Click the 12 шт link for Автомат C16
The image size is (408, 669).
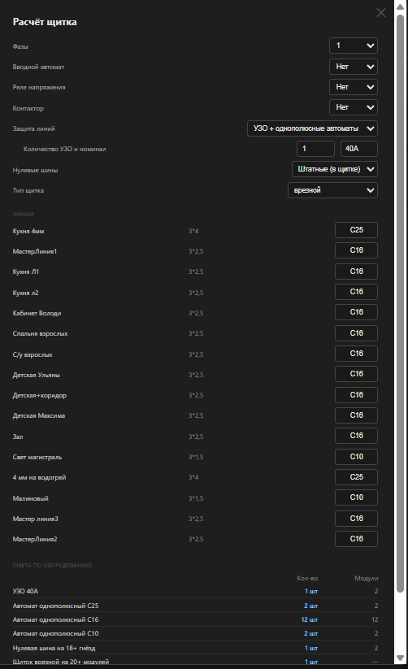point(310,619)
